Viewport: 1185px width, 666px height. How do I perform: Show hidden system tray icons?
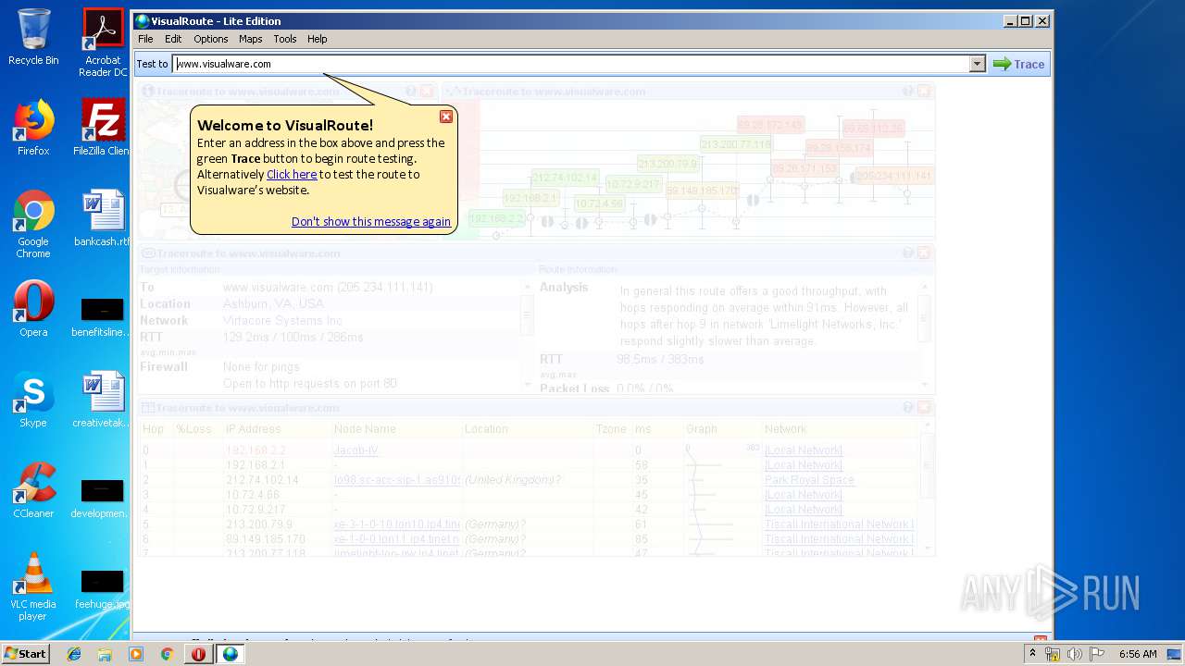[1032, 654]
